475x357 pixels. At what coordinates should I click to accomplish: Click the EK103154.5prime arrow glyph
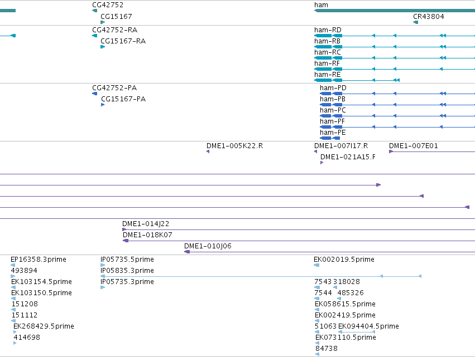click(13, 287)
